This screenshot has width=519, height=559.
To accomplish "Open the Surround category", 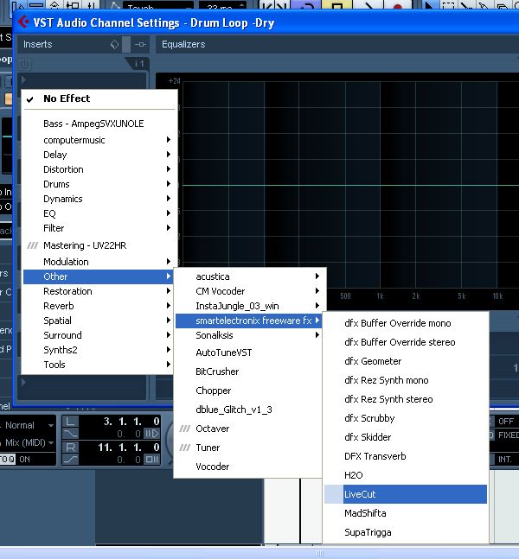I will point(99,335).
